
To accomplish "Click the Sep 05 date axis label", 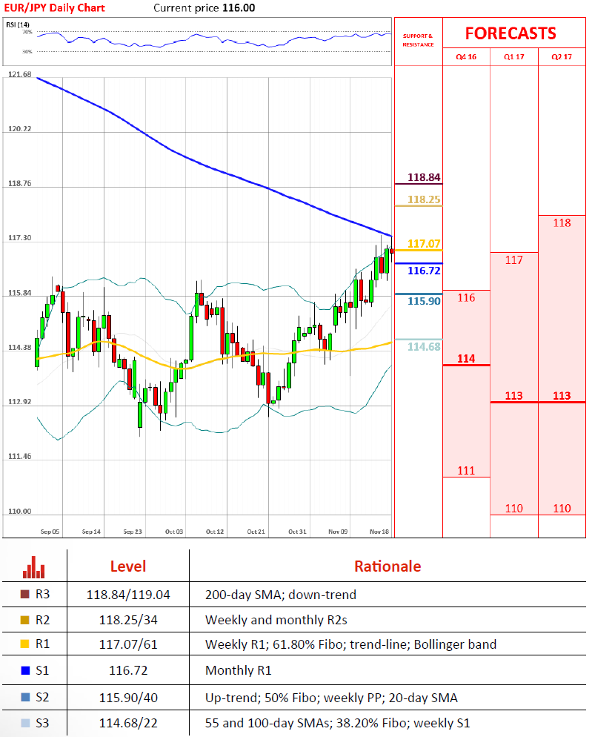I will point(50,532).
